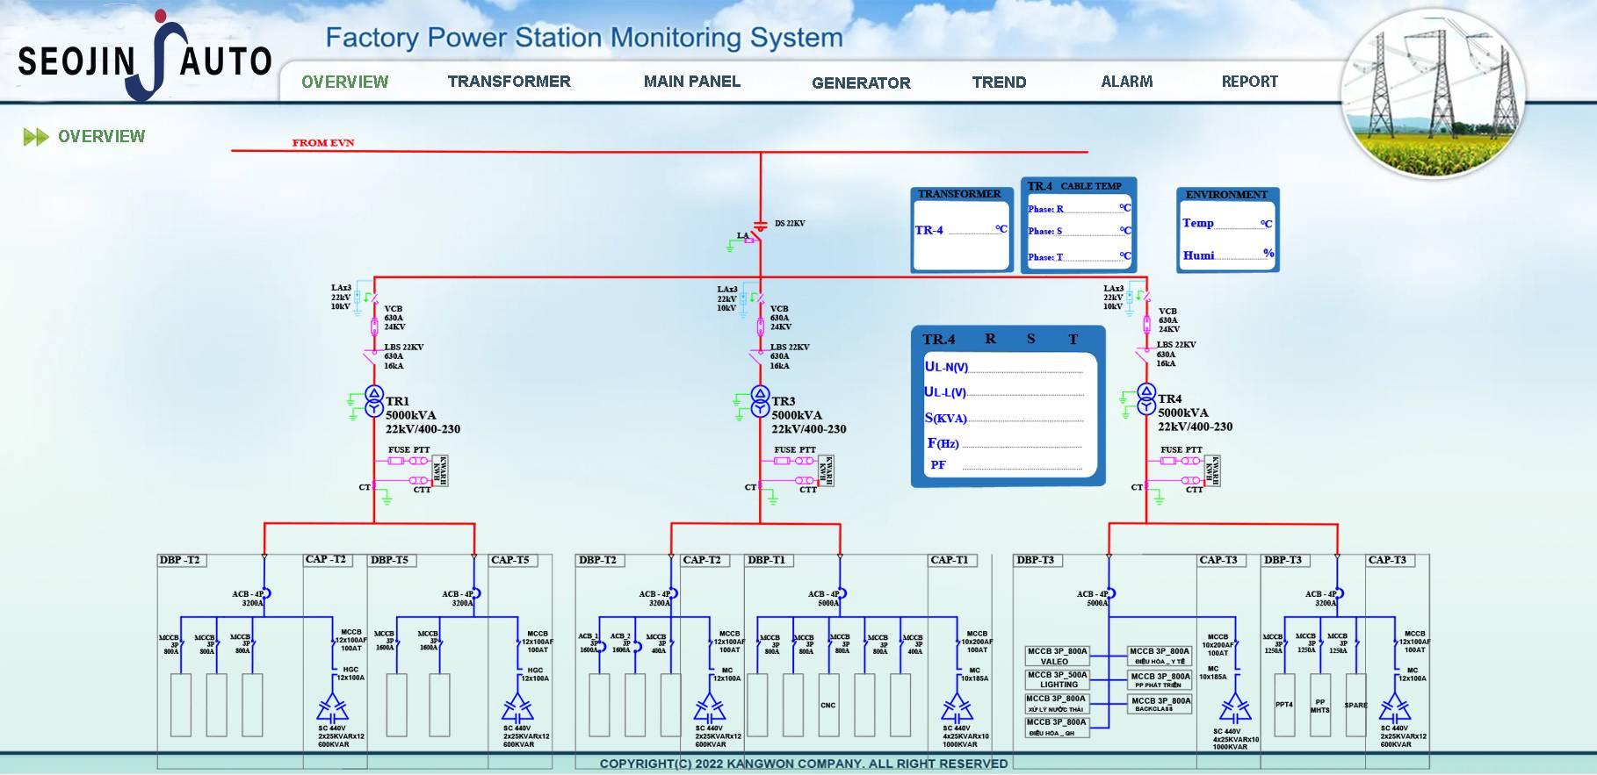Screen dimensions: 1597x775
Task: Select the PPT4 load box
Action: coord(1284,705)
